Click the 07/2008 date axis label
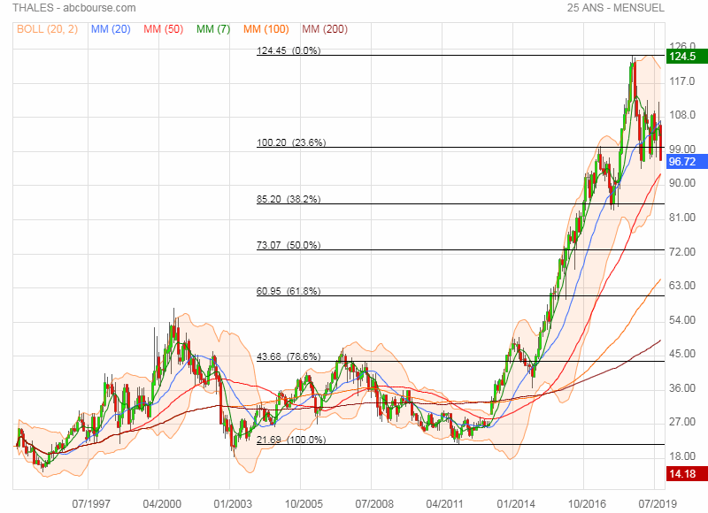The height and width of the screenshot is (513, 708). (374, 503)
